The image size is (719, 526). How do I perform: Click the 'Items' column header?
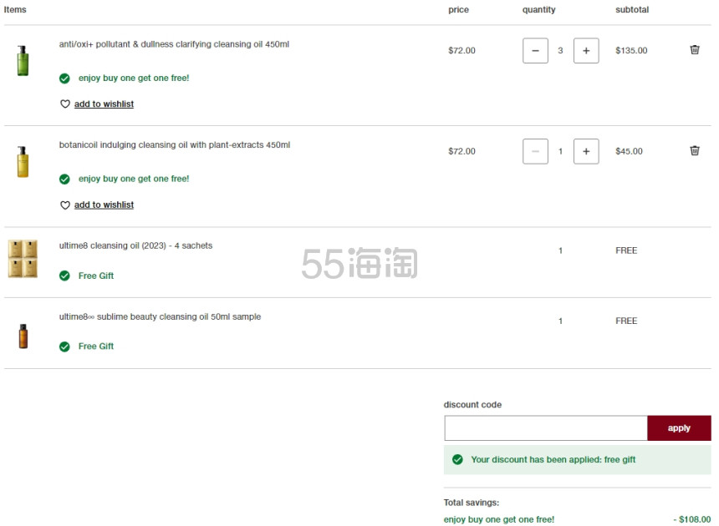(x=15, y=10)
